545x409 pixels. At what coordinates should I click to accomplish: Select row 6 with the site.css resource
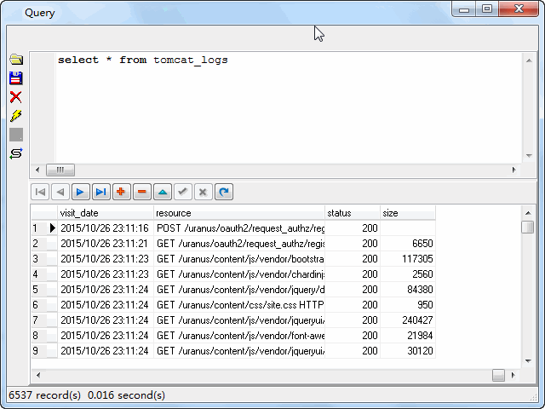coord(238,305)
